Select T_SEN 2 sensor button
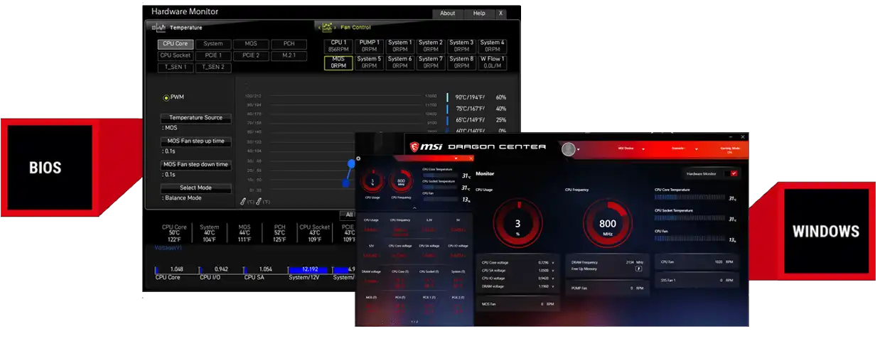 (213, 67)
